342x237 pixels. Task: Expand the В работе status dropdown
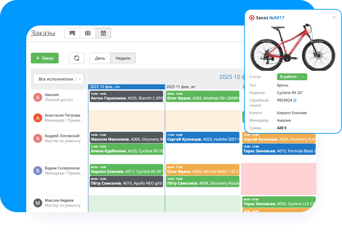click(x=302, y=77)
